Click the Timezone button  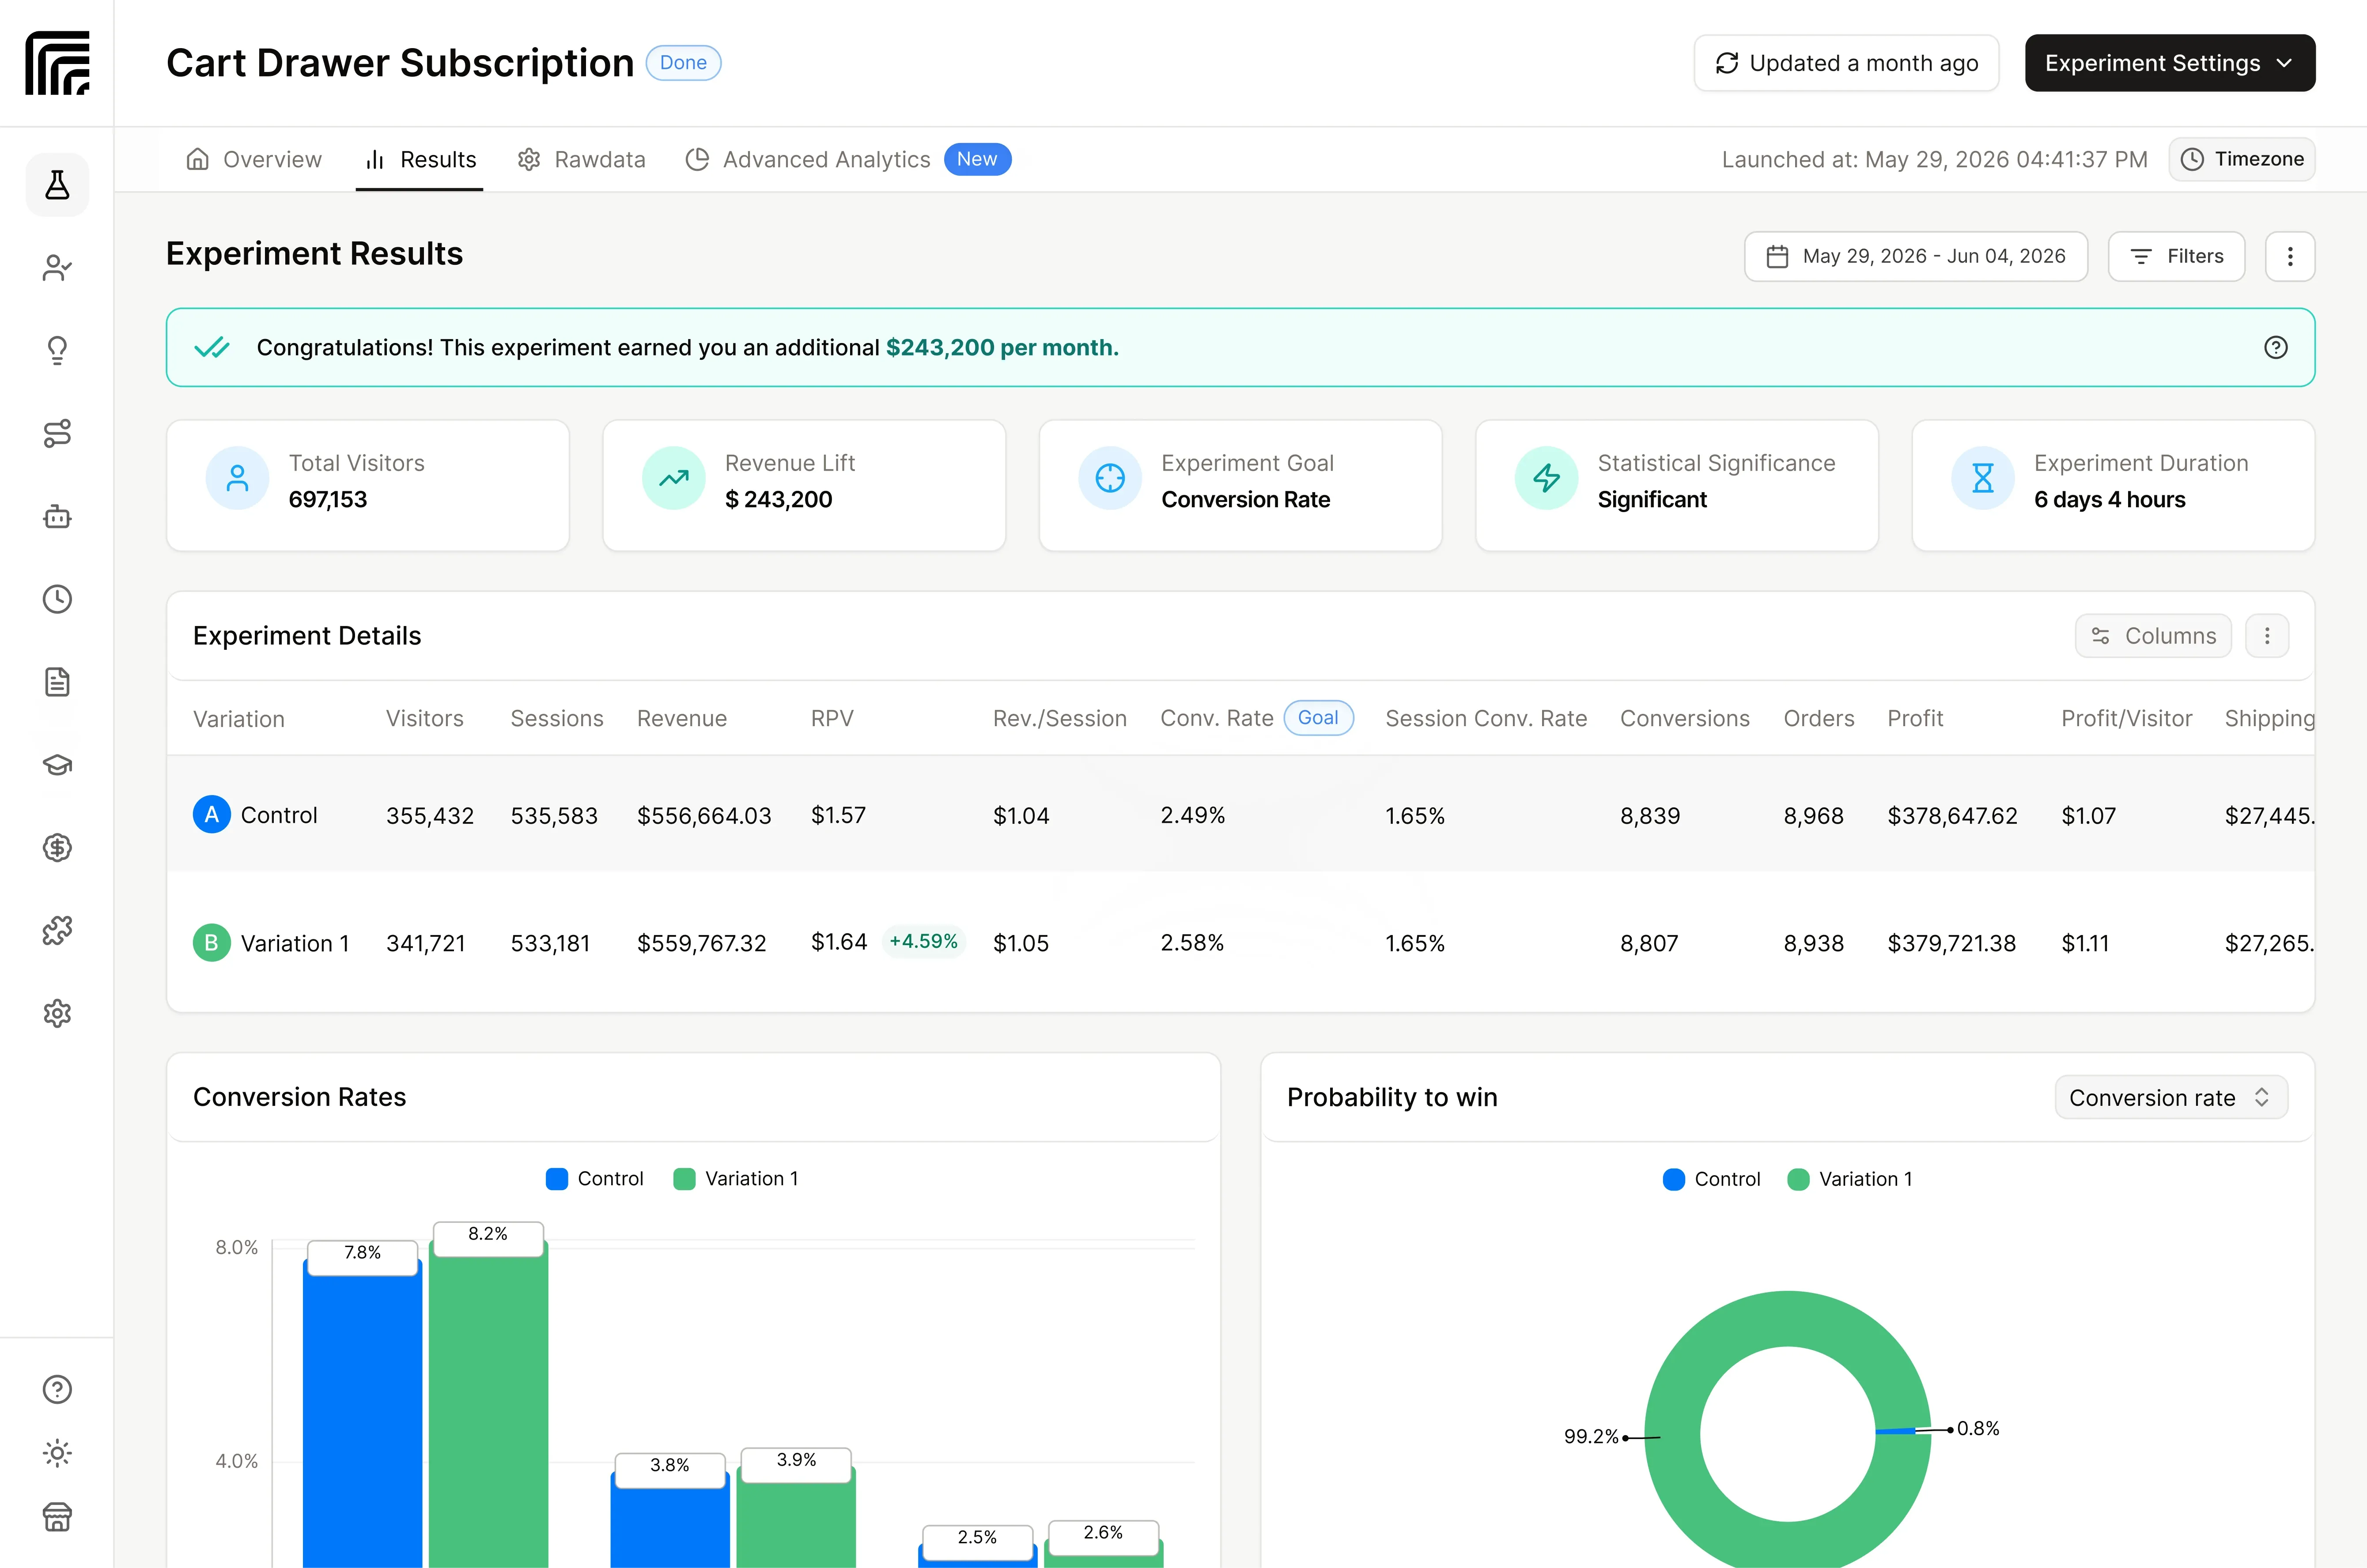pos(2242,159)
